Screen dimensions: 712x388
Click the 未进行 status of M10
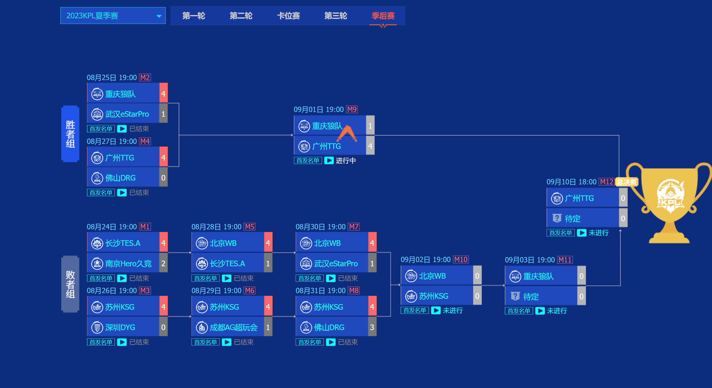point(452,311)
